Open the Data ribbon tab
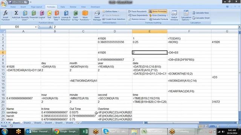The image size is (241, 135). pos(63,7)
